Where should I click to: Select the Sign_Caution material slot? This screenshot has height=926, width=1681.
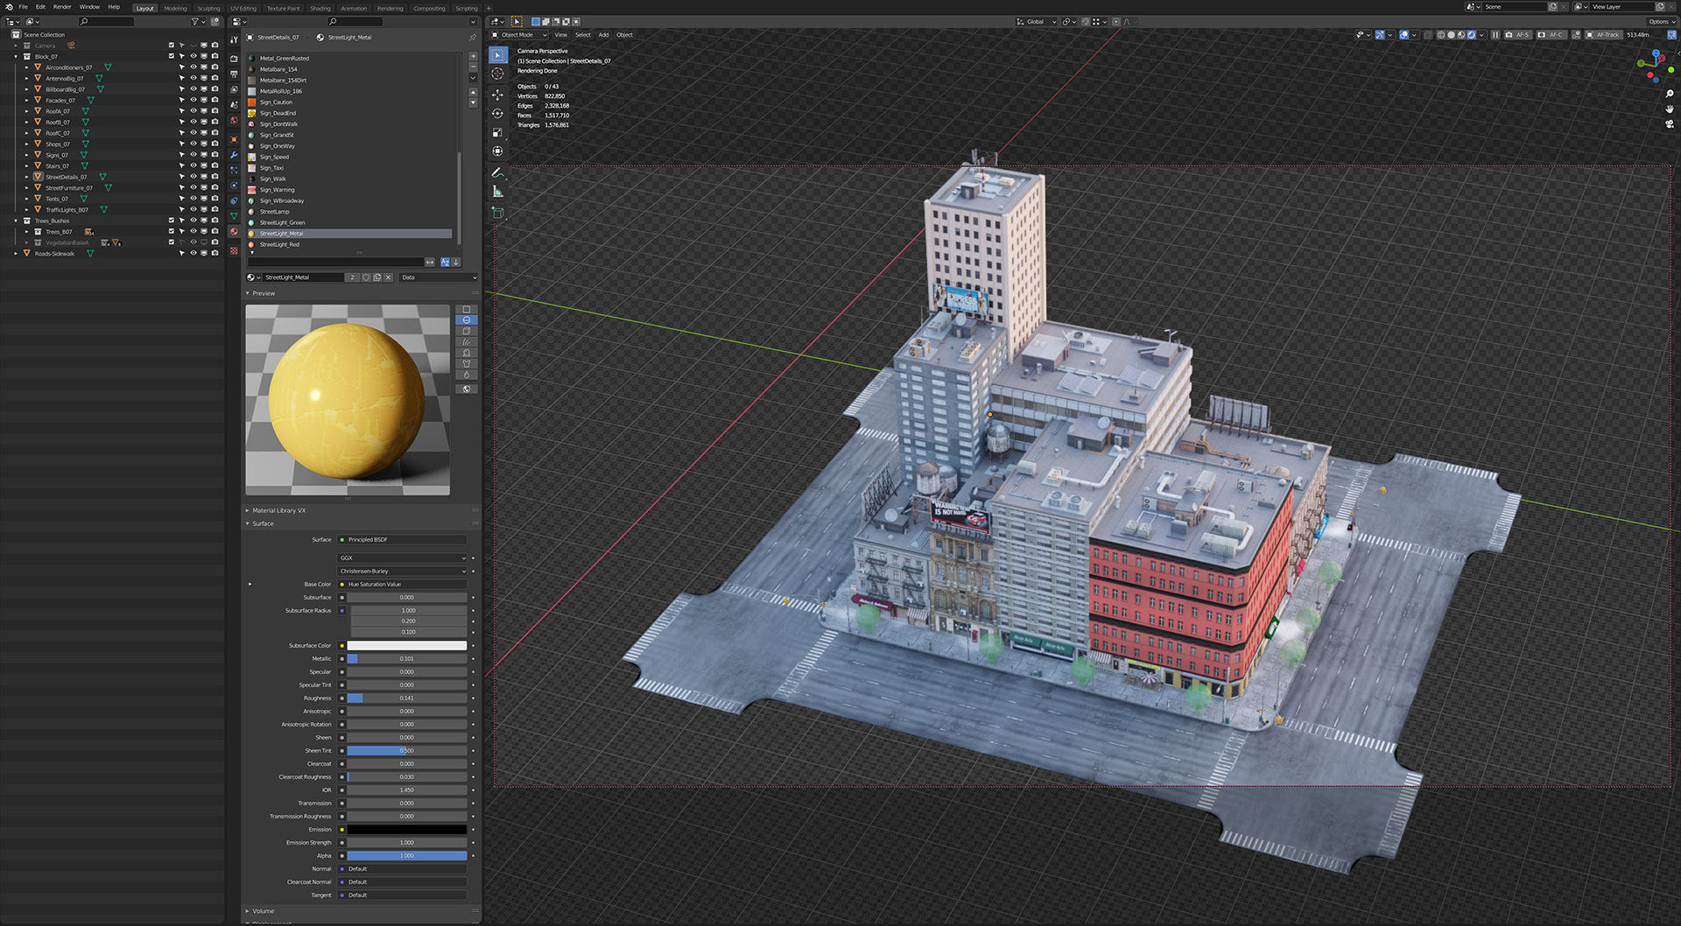click(350, 102)
